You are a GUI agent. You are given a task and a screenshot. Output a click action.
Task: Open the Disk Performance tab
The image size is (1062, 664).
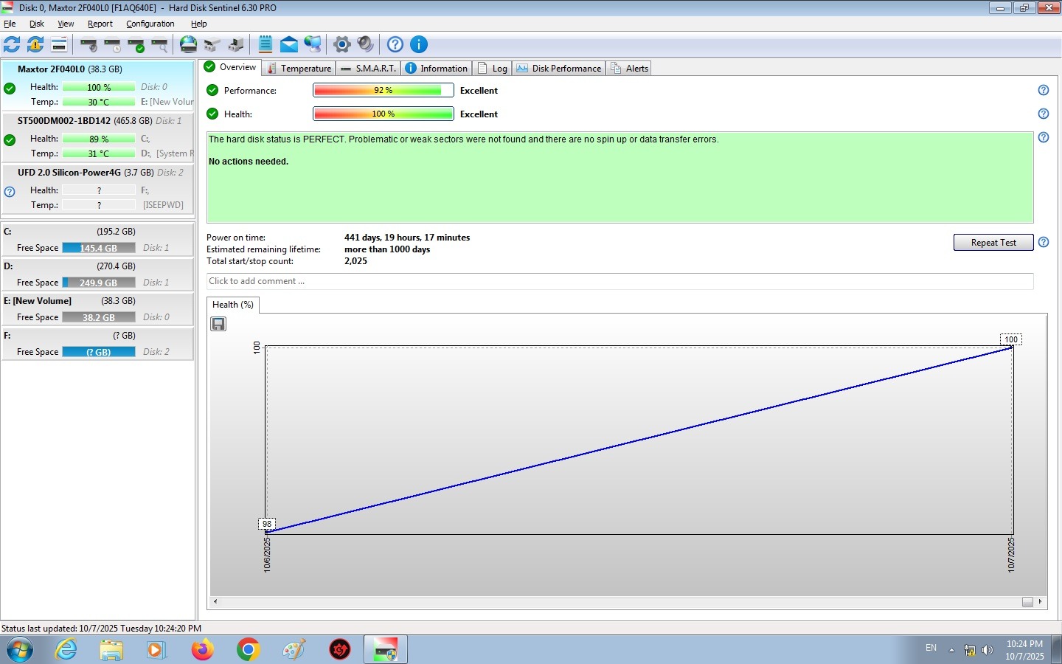tap(560, 69)
